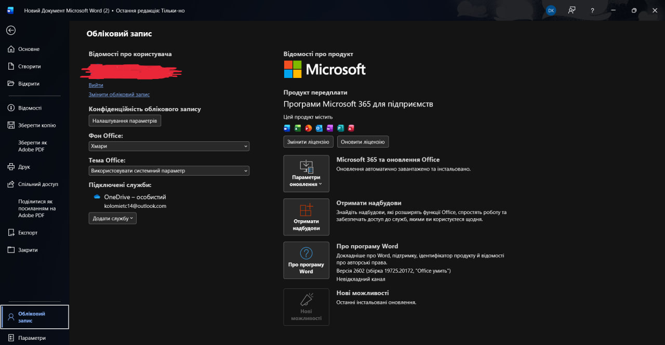The image size is (665, 345).
Task: Sign out using the Вийти link
Action: pyautogui.click(x=96, y=85)
